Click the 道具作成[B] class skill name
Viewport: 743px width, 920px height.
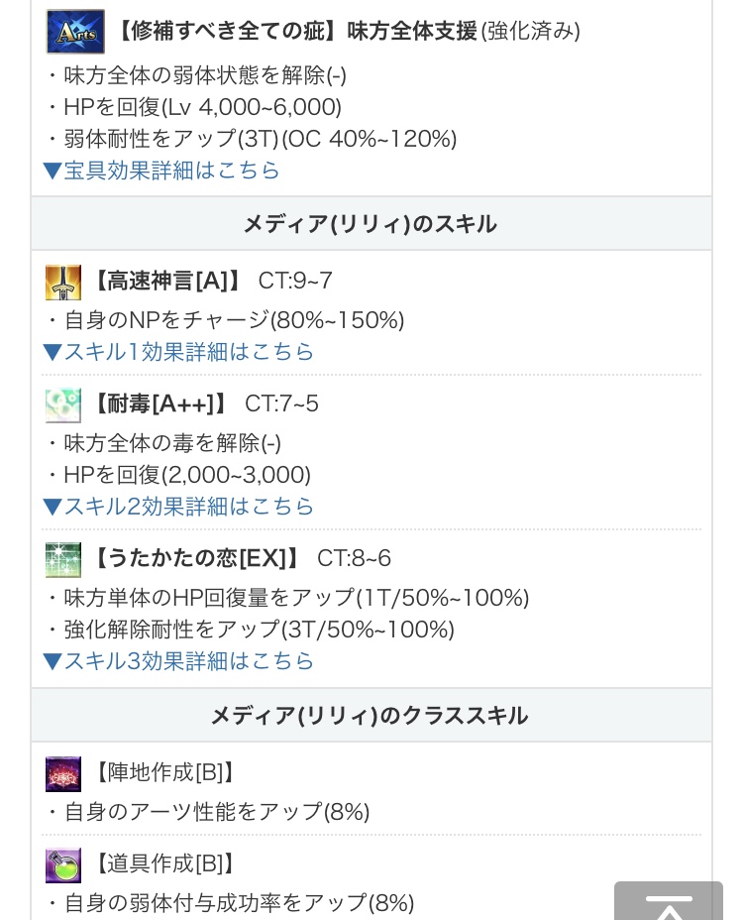(x=165, y=864)
